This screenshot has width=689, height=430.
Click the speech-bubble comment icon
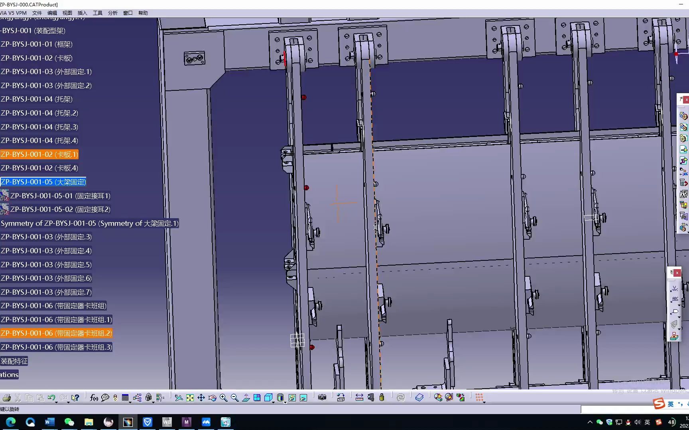[105, 397]
